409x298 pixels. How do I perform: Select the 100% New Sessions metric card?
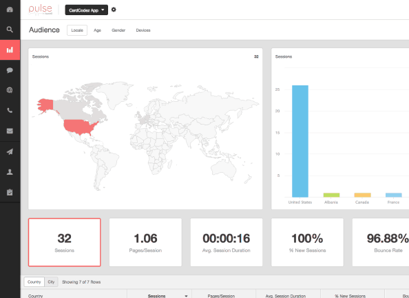(x=307, y=242)
